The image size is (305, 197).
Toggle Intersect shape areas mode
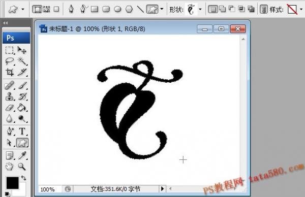point(241,9)
